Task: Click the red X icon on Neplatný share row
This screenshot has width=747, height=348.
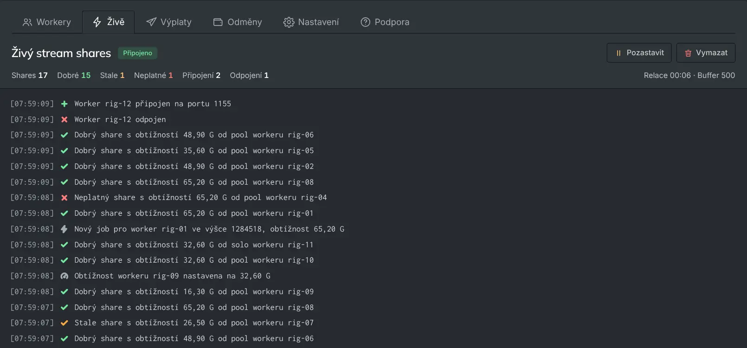Action: [64, 198]
